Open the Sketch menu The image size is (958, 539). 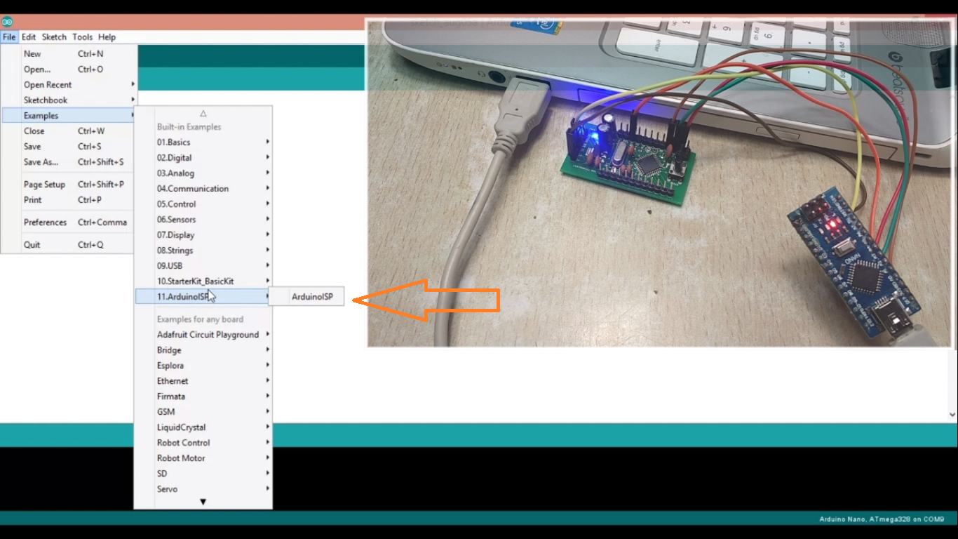53,36
